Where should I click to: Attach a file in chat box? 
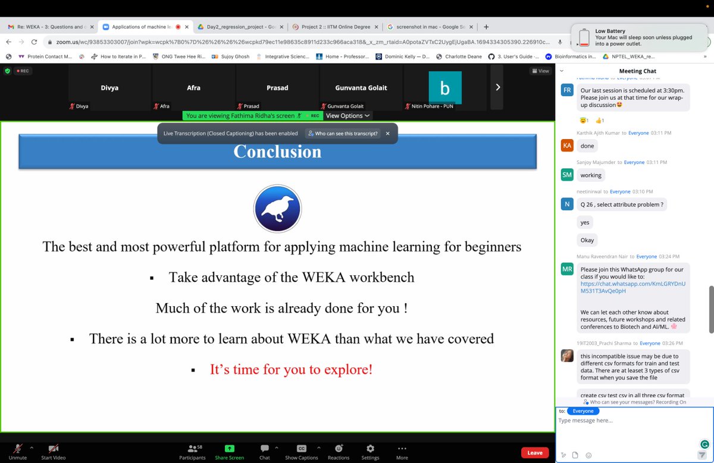pyautogui.click(x=575, y=455)
